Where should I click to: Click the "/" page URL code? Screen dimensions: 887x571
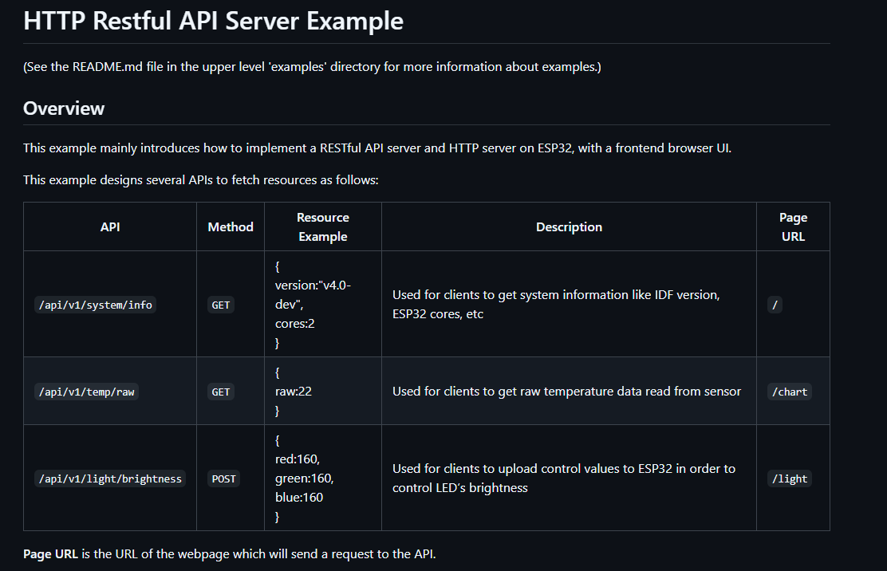(x=775, y=305)
